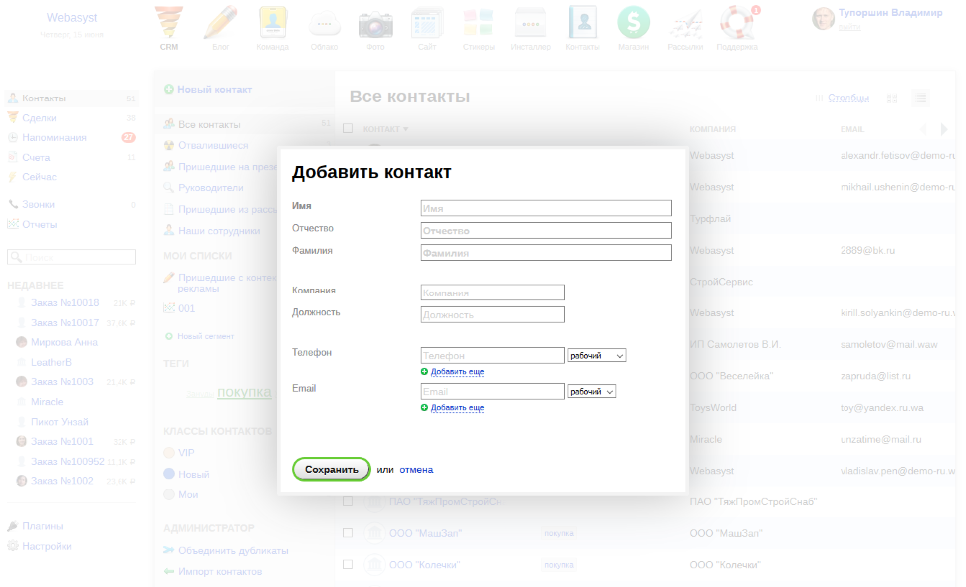Viewport: 966px width, 587px height.
Task: Select the VIP contact class color circle
Action: coord(169,453)
